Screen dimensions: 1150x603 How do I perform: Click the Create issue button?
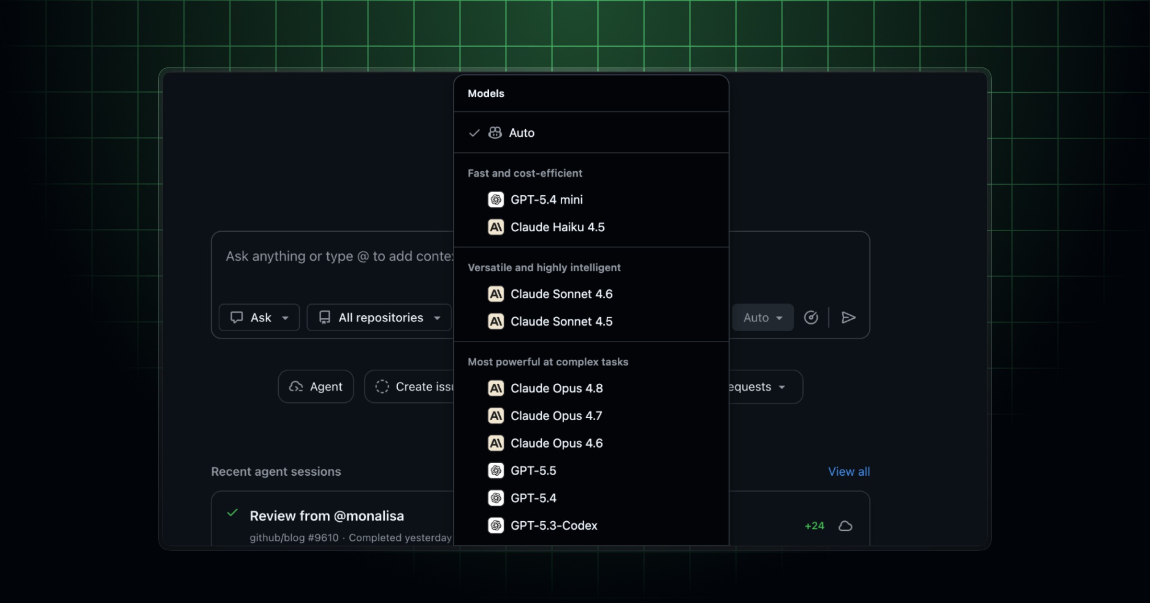point(409,387)
